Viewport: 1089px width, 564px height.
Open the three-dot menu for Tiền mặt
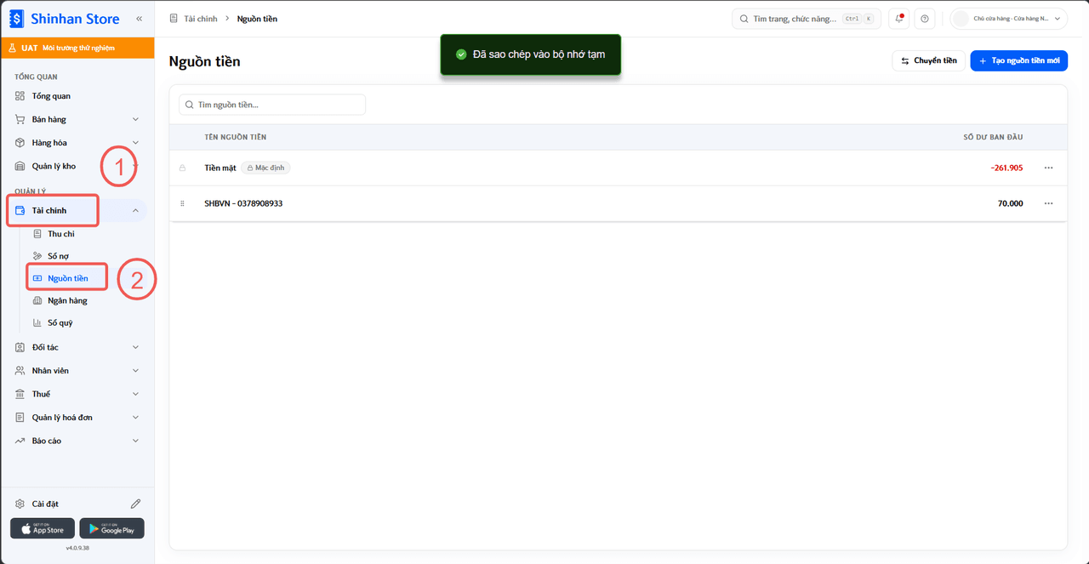pyautogui.click(x=1048, y=168)
